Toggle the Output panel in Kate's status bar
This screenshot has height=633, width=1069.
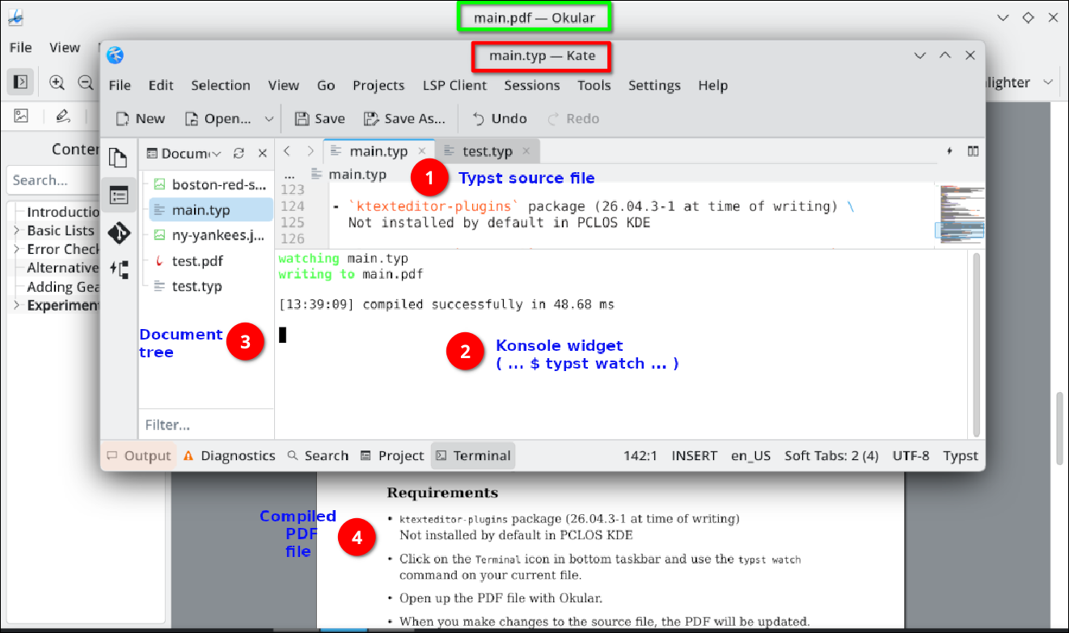point(139,456)
